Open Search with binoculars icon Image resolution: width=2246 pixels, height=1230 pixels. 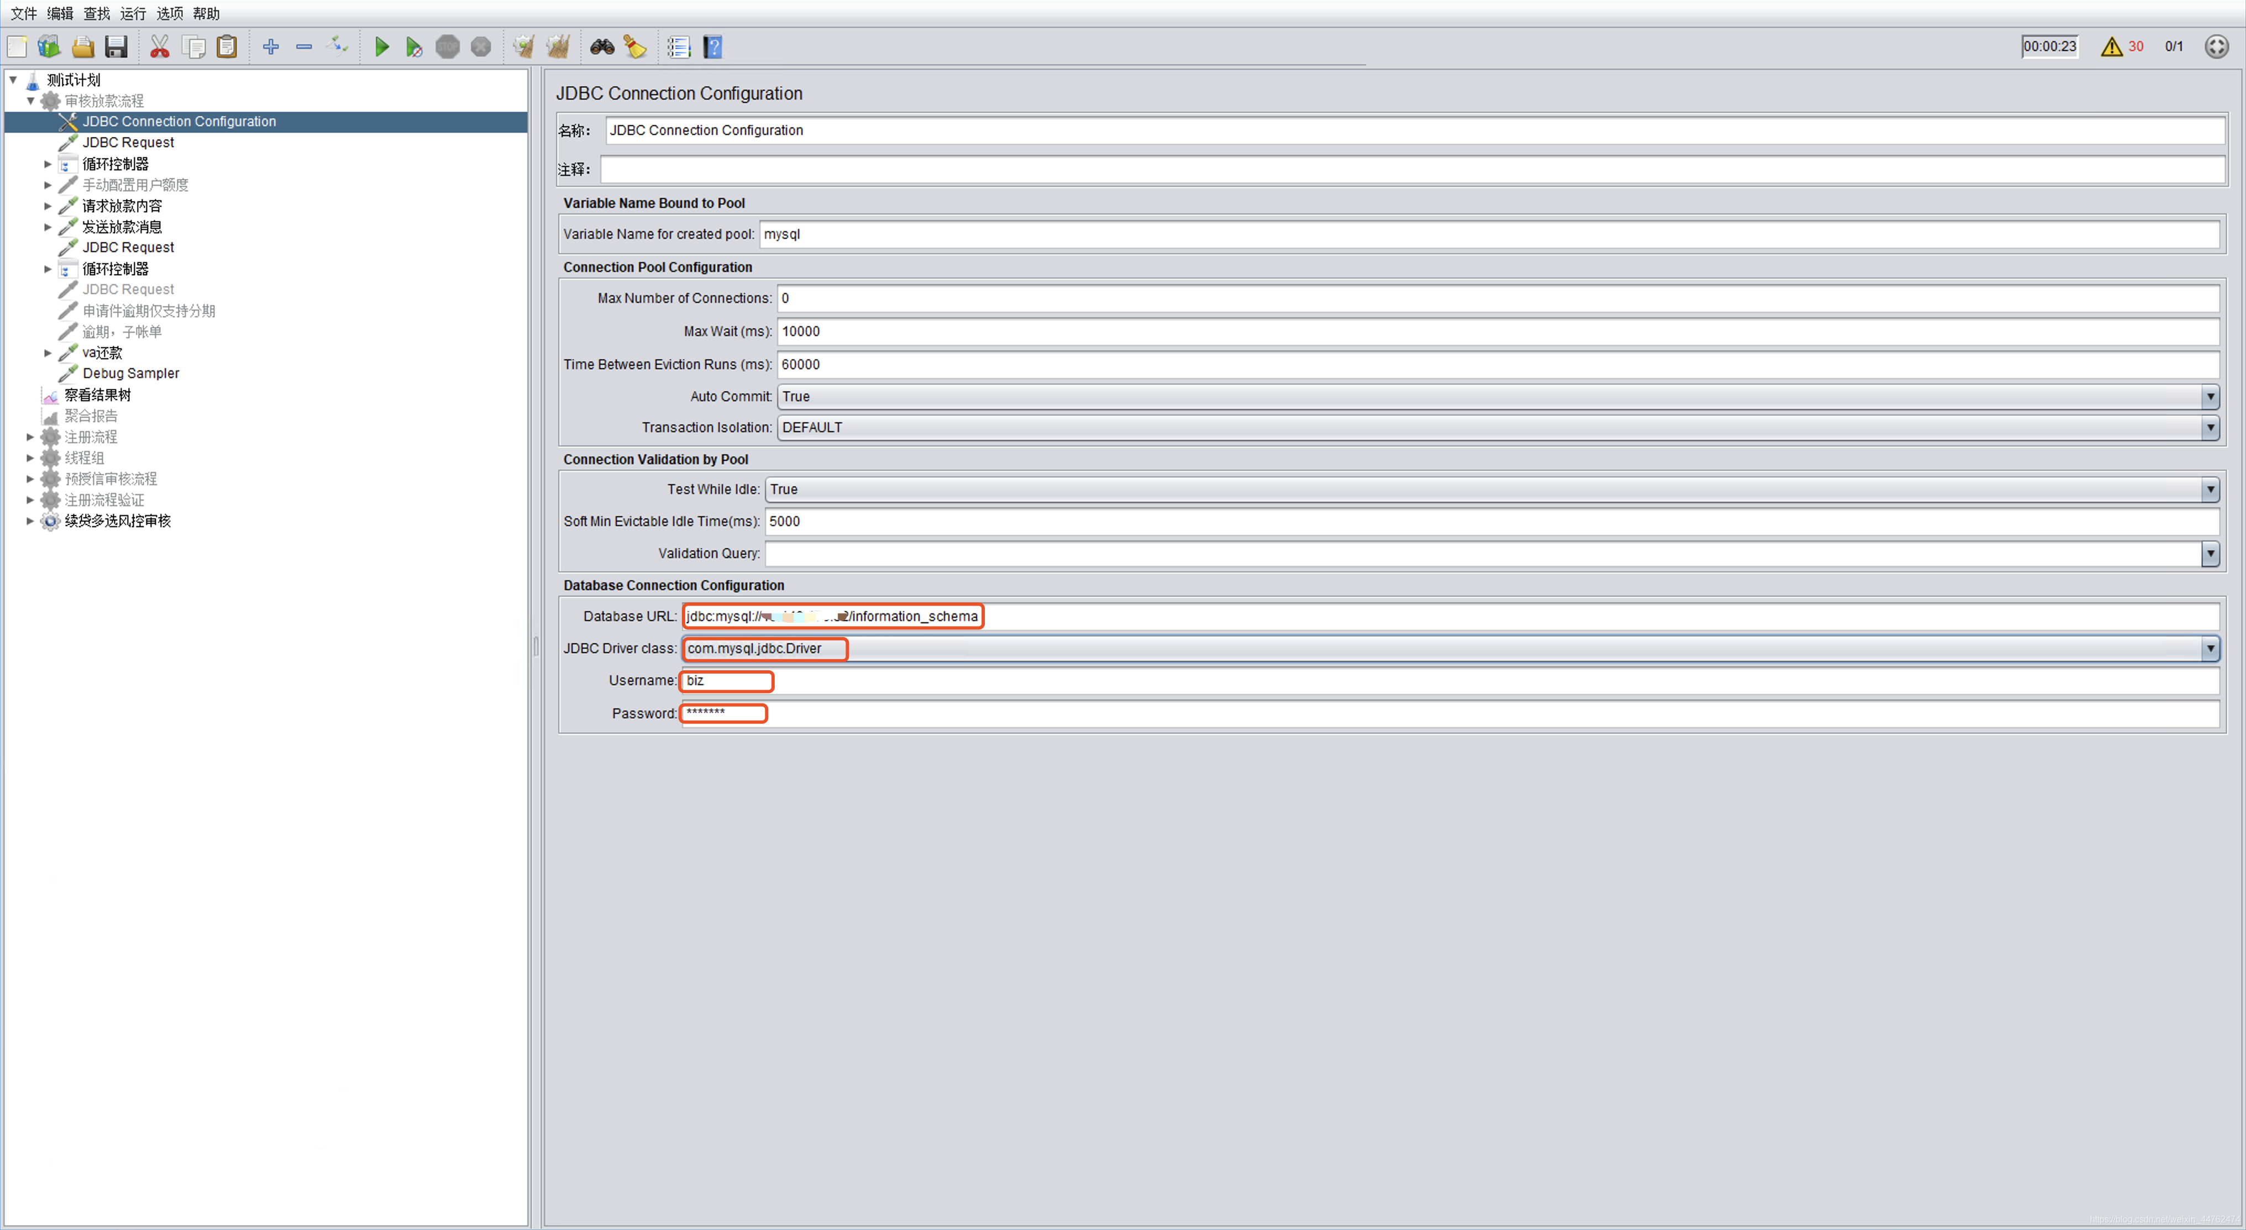(x=602, y=46)
